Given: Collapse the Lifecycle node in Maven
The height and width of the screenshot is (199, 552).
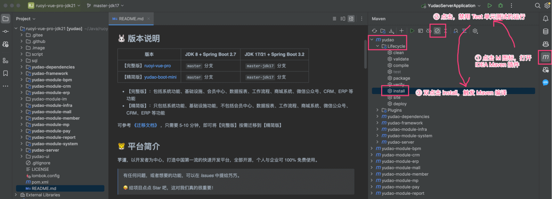Looking at the screenshot, I should click(377, 46).
